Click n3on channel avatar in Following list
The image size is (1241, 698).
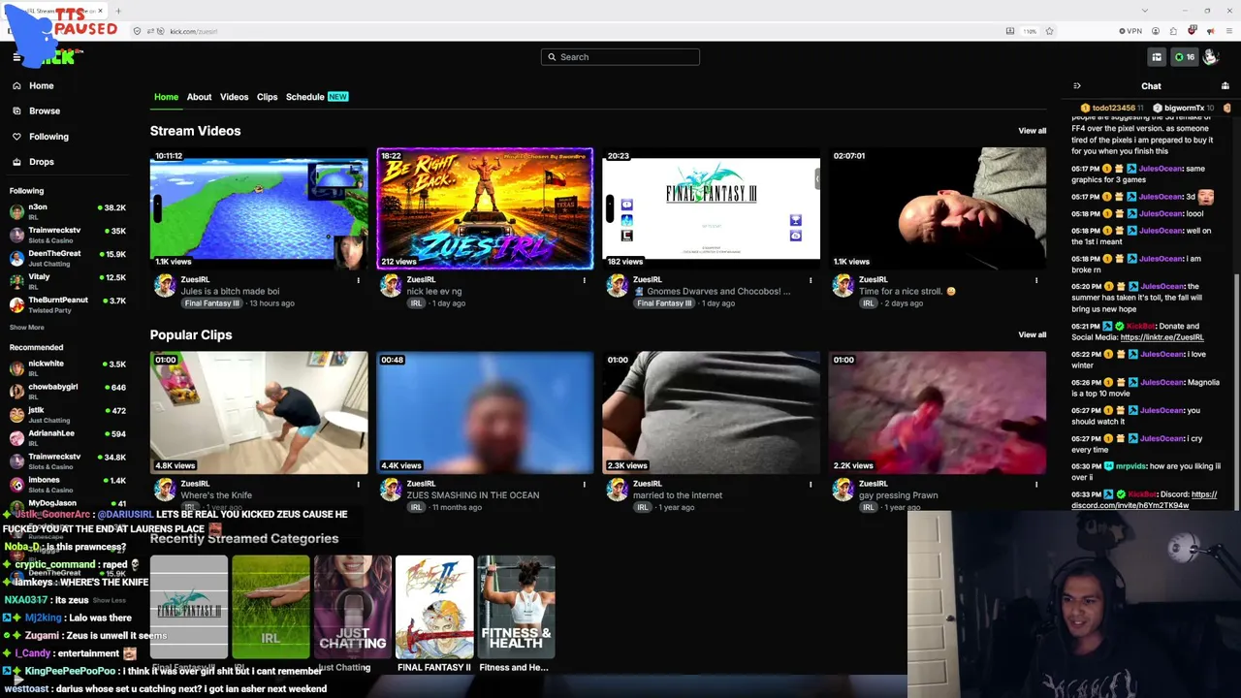click(16, 211)
